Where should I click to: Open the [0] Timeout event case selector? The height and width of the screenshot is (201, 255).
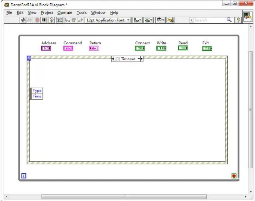click(x=127, y=59)
